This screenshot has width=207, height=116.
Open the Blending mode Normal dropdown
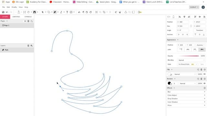[x=191, y=60]
